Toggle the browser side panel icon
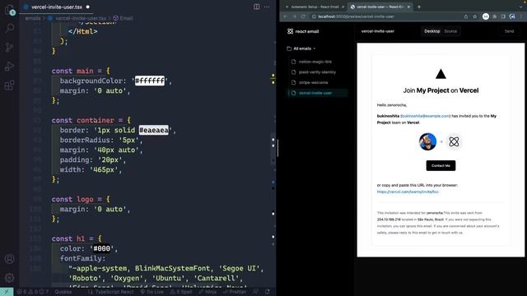This screenshot has height=296, width=527. tap(503, 16)
